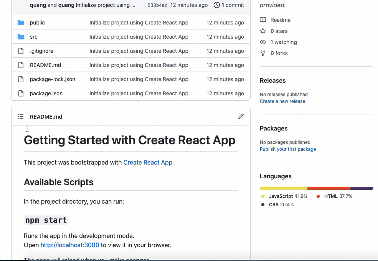Open commit message for src row

(139, 37)
